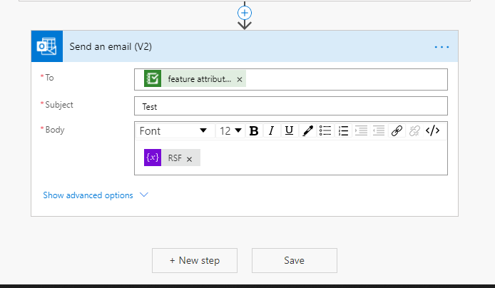
Task: Toggle underline text formatting
Action: 289,130
